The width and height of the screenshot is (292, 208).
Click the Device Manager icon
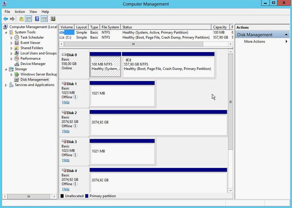coord(17,64)
